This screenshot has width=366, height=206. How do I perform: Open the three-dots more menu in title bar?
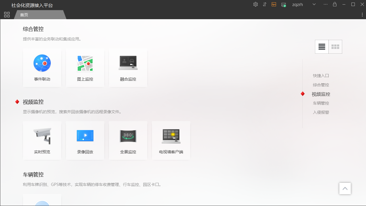[326, 4]
